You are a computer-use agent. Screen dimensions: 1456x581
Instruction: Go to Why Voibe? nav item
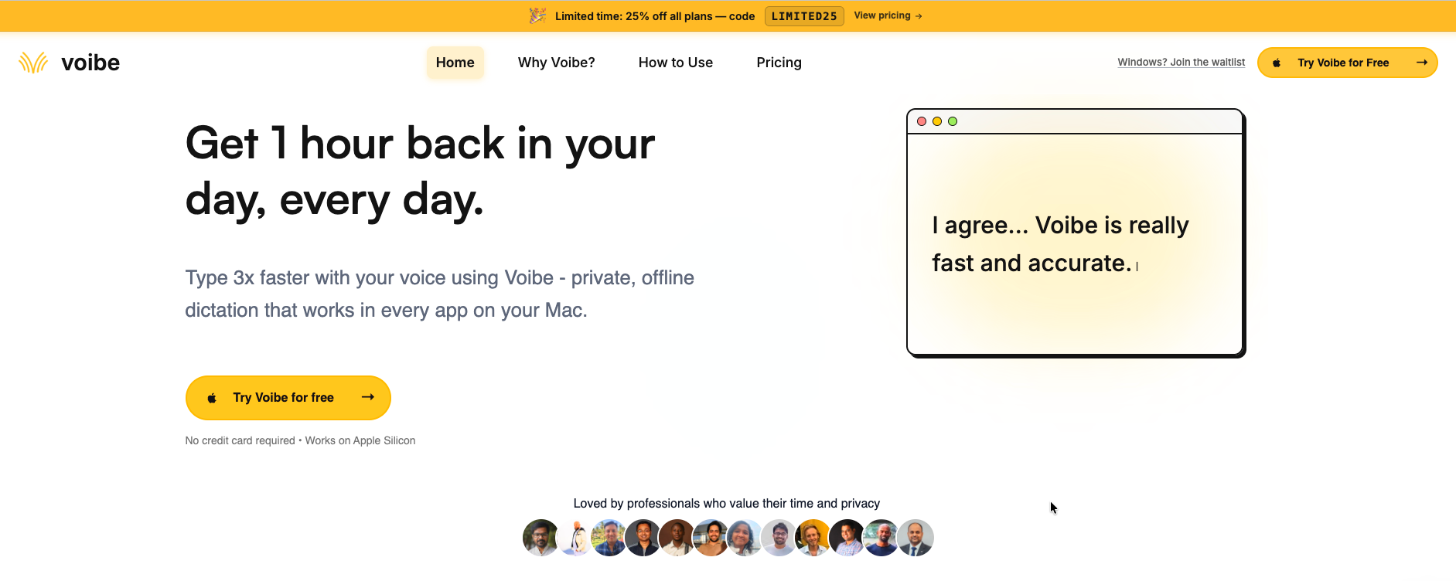pos(557,63)
